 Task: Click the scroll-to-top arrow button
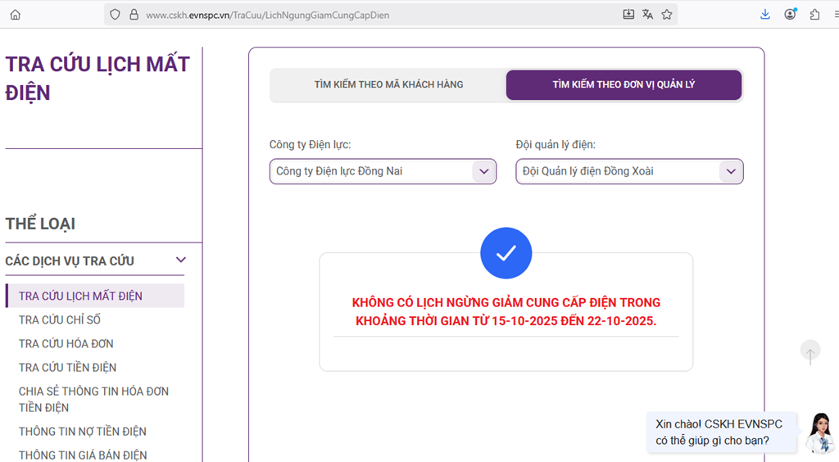coord(810,352)
